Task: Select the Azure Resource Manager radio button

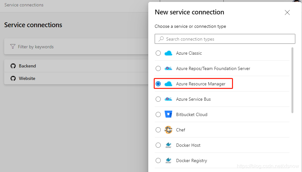Action: [x=158, y=84]
